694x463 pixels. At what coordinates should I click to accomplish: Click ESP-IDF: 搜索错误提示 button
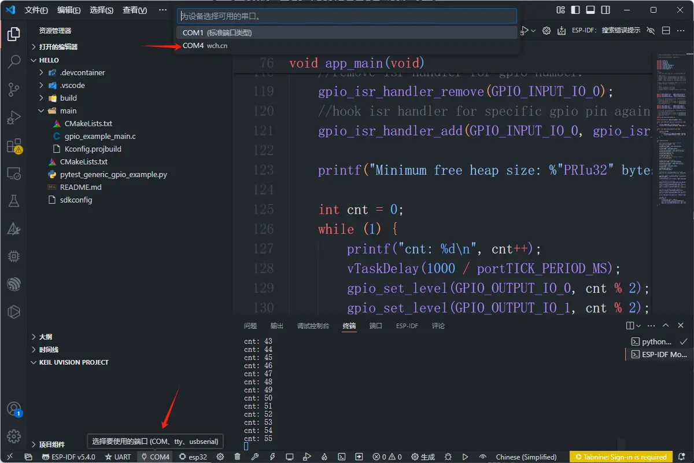tap(606, 31)
